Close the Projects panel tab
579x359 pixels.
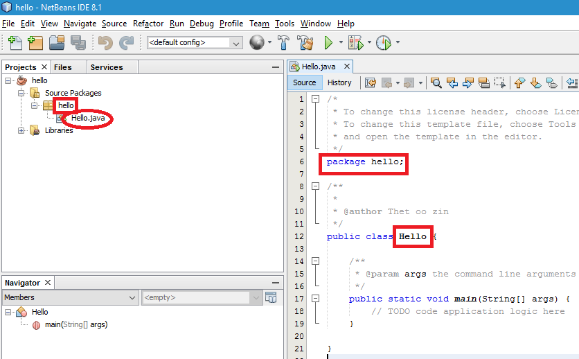(44, 67)
